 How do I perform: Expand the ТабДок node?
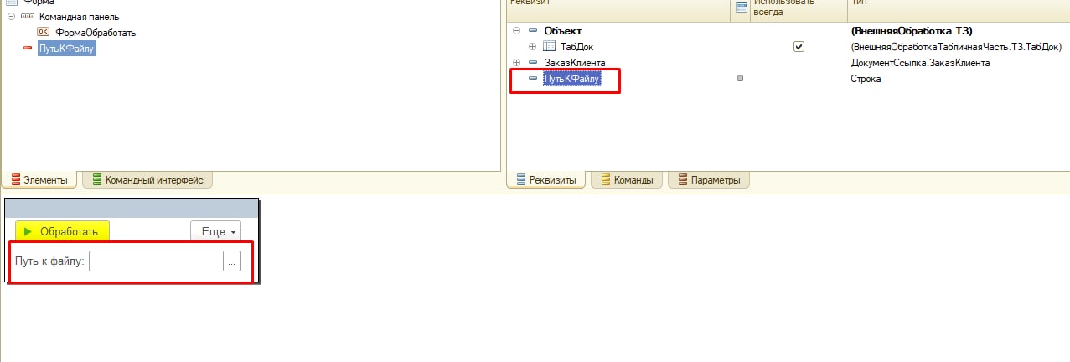click(x=533, y=47)
